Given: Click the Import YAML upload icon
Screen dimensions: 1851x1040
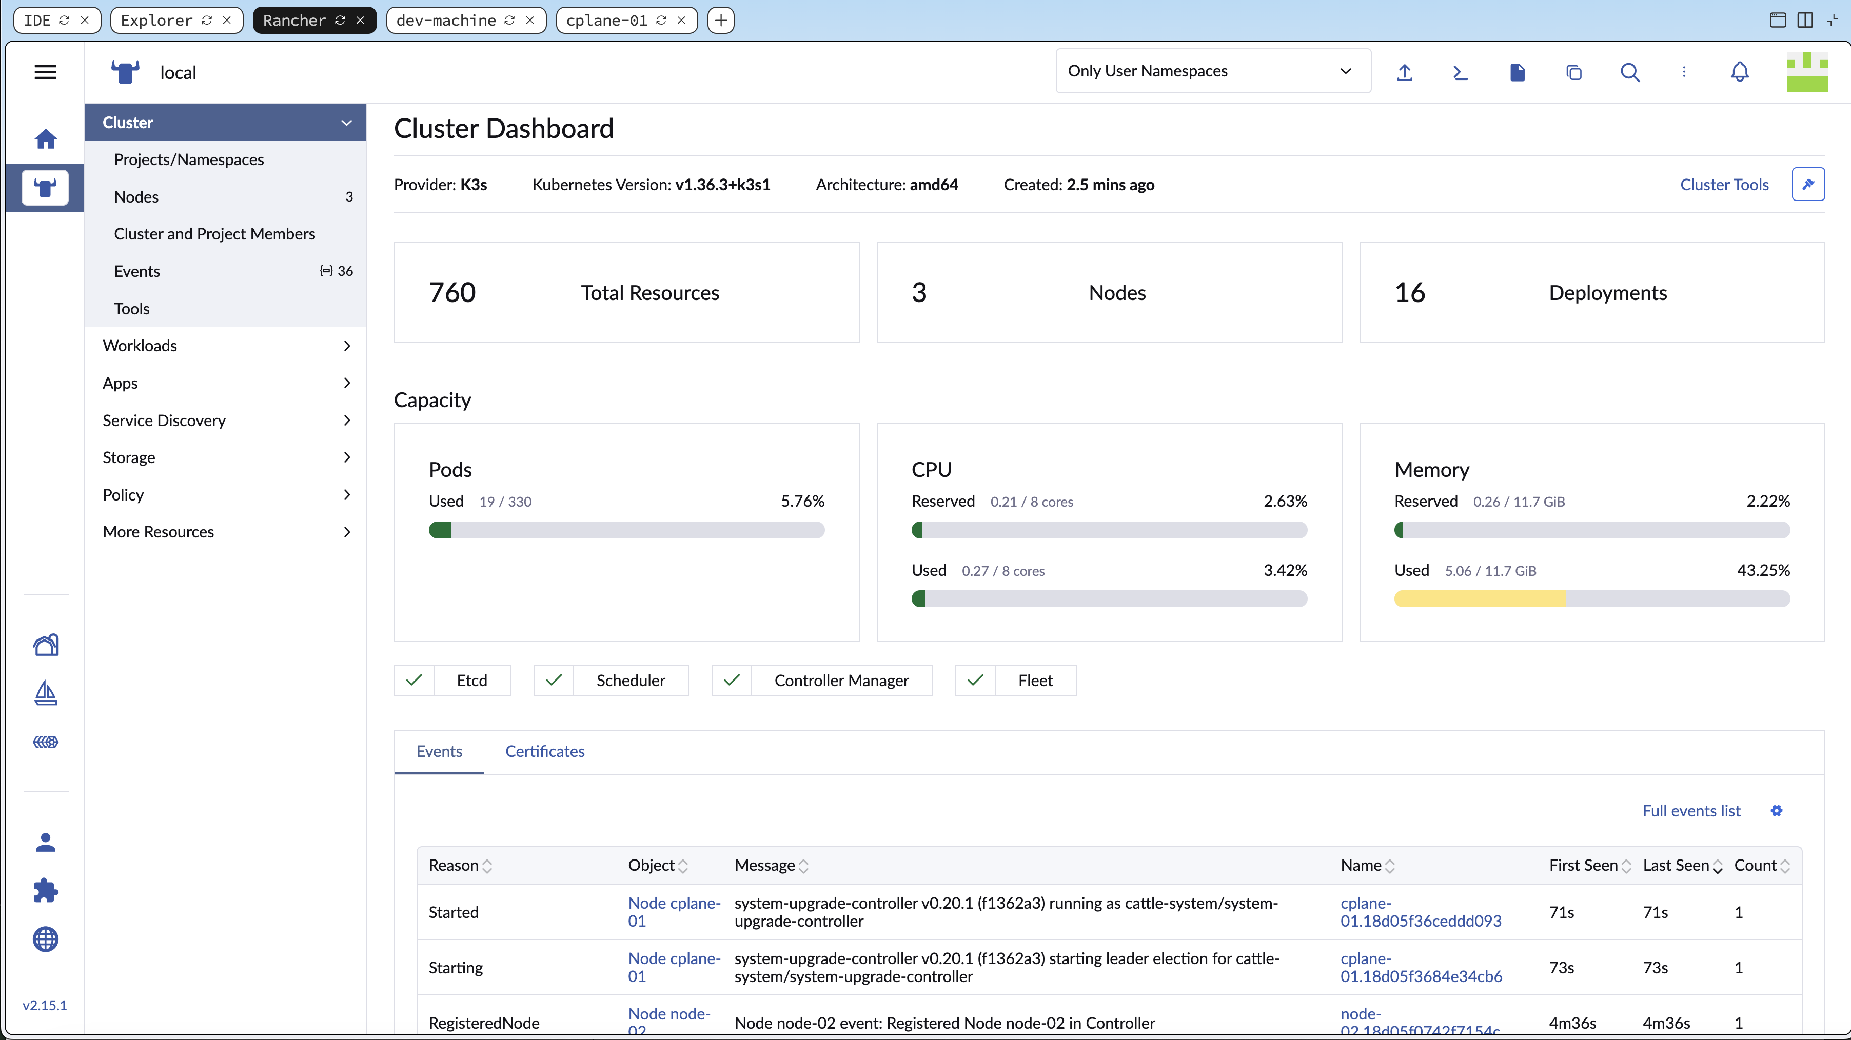Looking at the screenshot, I should (1405, 72).
